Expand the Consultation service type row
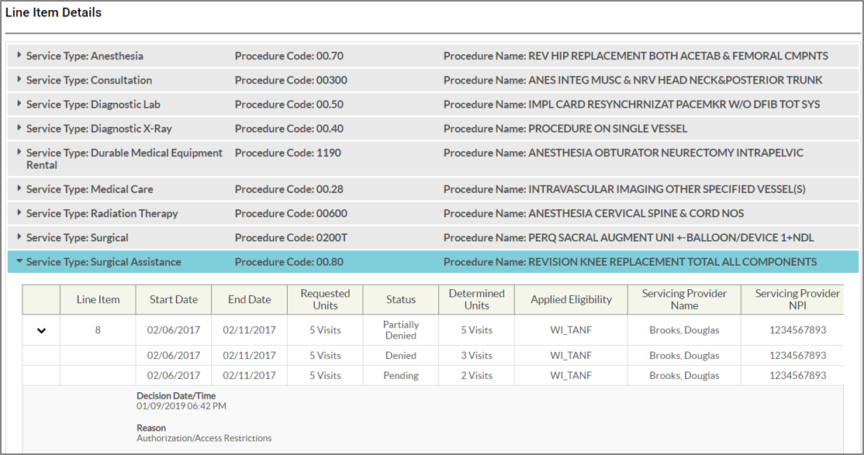The width and height of the screenshot is (864, 455). pyautogui.click(x=19, y=80)
